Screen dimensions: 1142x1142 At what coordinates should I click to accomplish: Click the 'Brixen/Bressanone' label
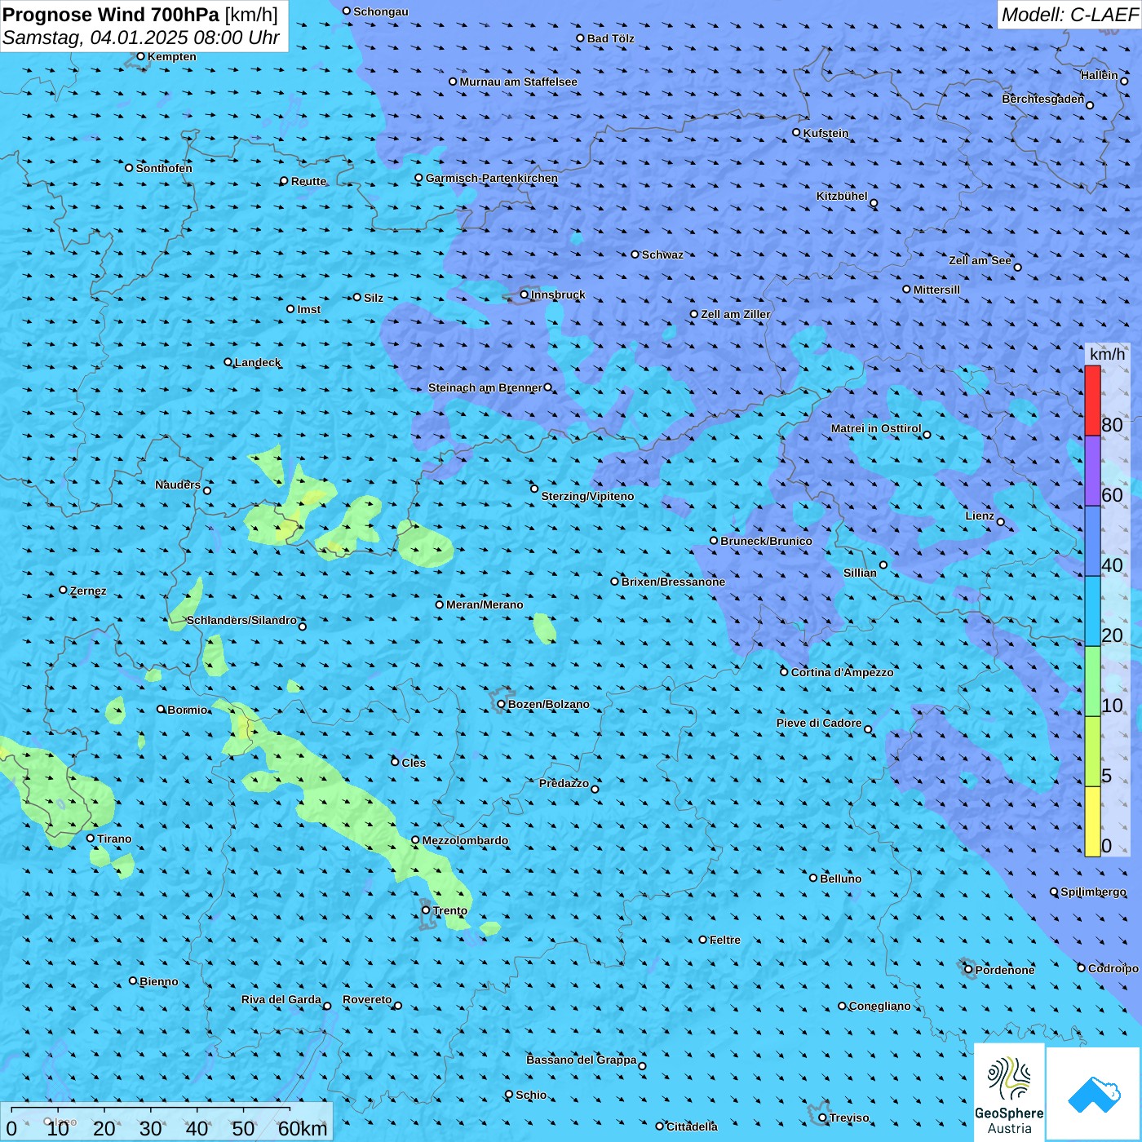673,582
